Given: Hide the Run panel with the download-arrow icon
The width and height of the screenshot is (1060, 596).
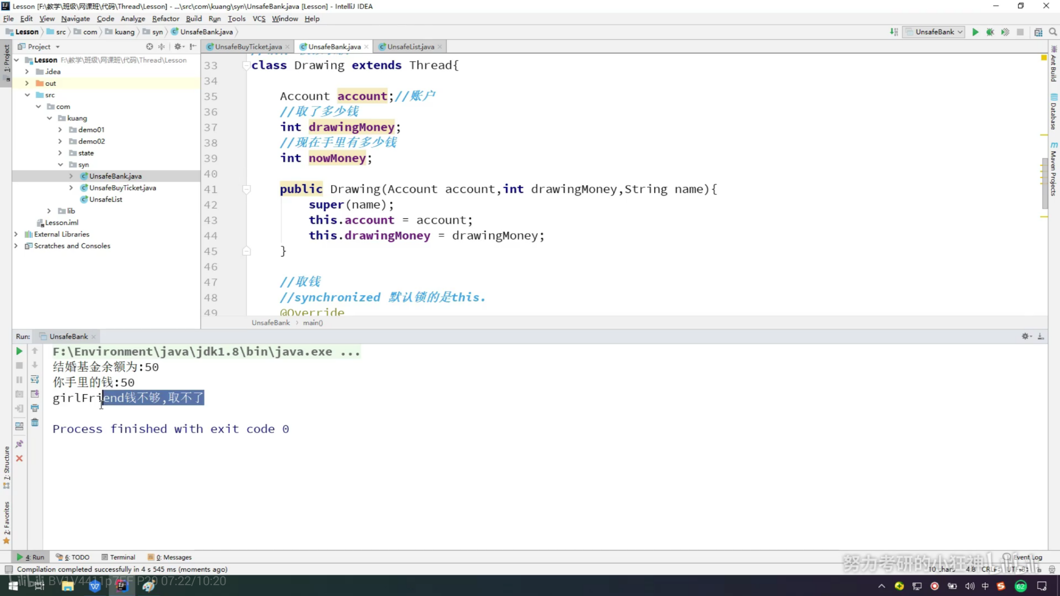Looking at the screenshot, I should [x=1041, y=336].
